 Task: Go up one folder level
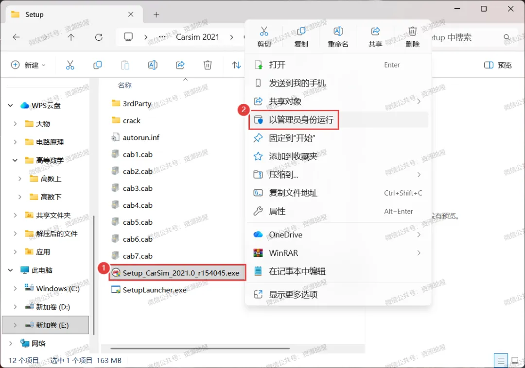tap(71, 37)
